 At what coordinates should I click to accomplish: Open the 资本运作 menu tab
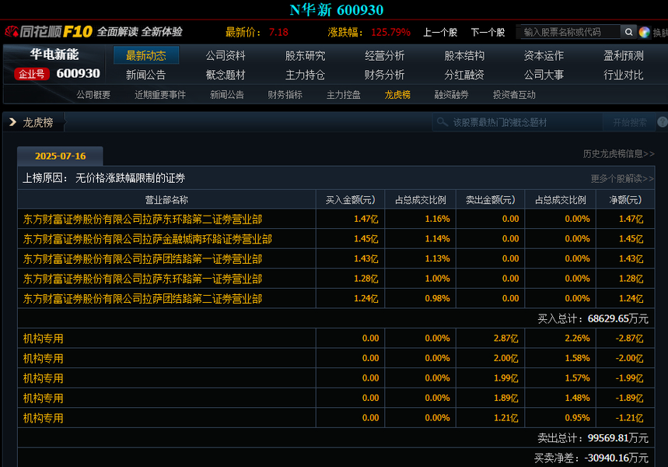click(x=544, y=56)
